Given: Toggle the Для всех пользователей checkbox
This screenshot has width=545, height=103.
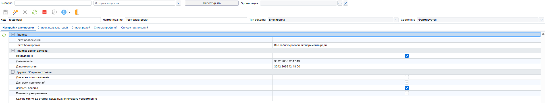Looking at the screenshot, I should [x=407, y=77].
